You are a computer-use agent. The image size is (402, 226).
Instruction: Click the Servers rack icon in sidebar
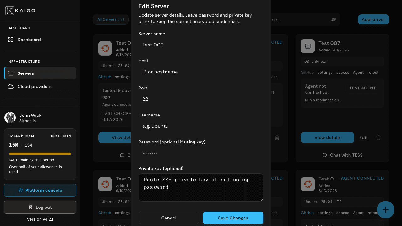pyautogui.click(x=11, y=73)
